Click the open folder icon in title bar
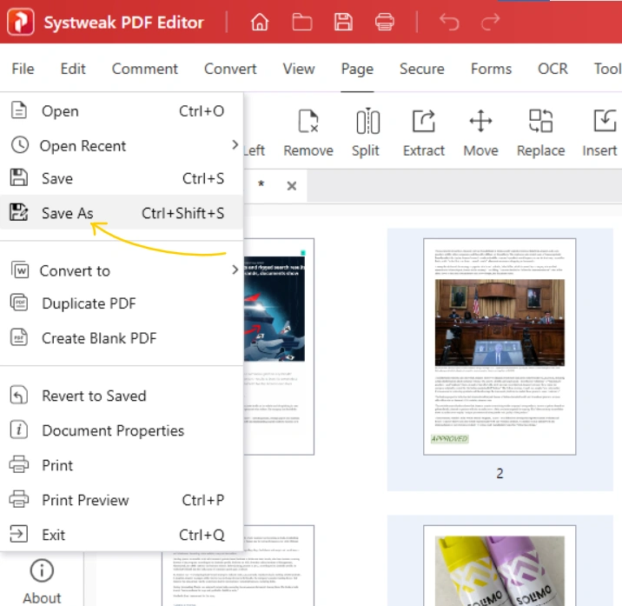This screenshot has height=606, width=622. click(x=301, y=23)
